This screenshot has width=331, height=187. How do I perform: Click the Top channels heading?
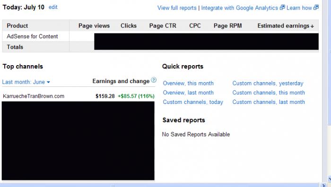coord(23,67)
